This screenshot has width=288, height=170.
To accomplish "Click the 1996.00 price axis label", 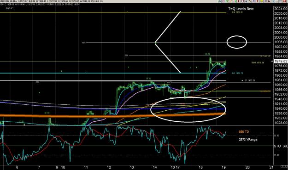I will (281, 42).
